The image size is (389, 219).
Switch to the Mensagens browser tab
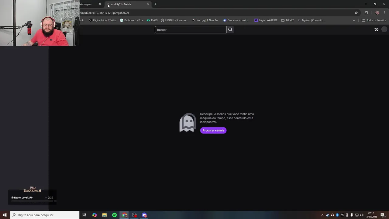(x=85, y=4)
